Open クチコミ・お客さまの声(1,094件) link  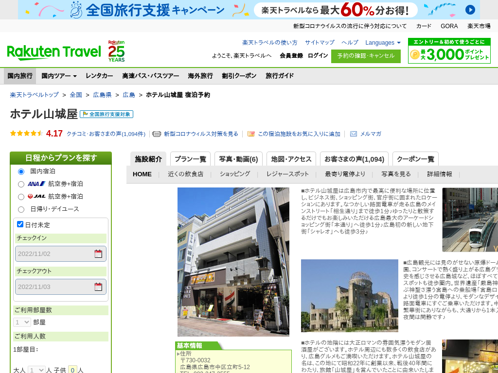(106, 134)
